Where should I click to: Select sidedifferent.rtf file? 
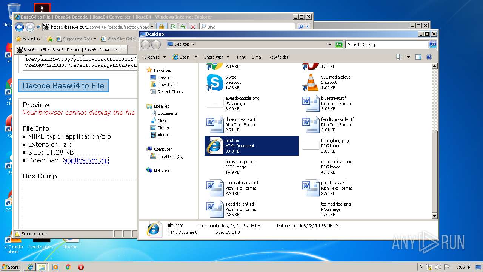[252, 209]
